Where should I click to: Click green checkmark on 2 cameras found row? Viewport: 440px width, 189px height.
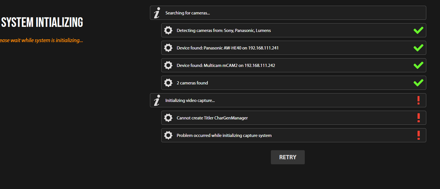click(x=418, y=82)
